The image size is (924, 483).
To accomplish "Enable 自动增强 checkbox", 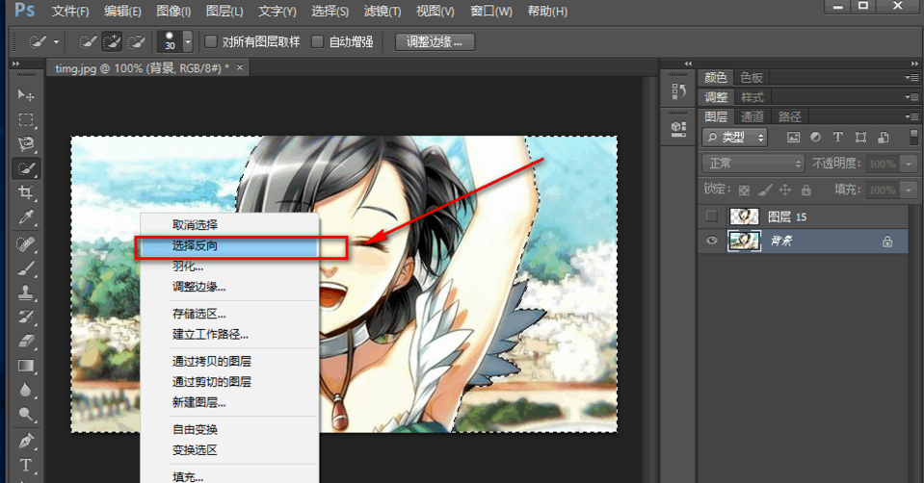I will [x=318, y=42].
